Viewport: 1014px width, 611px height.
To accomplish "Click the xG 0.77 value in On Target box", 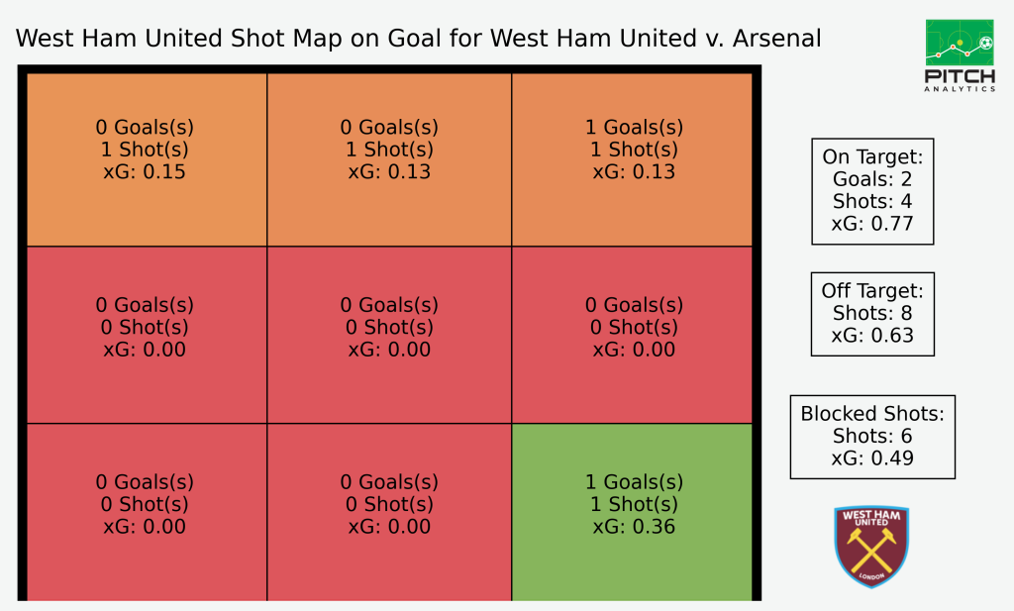I will pyautogui.click(x=872, y=224).
